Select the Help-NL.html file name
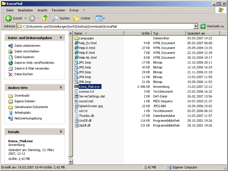 [88, 58]
